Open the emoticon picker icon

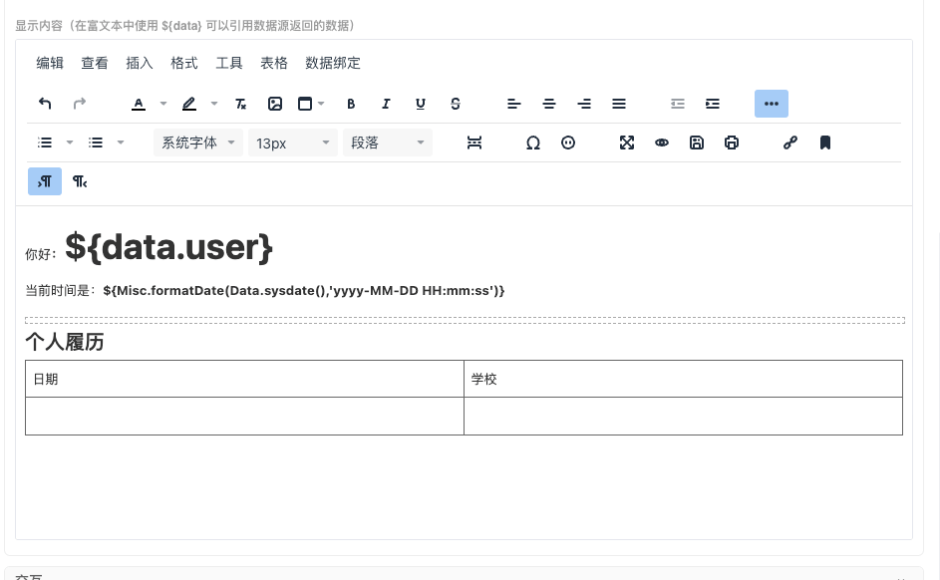tap(568, 143)
